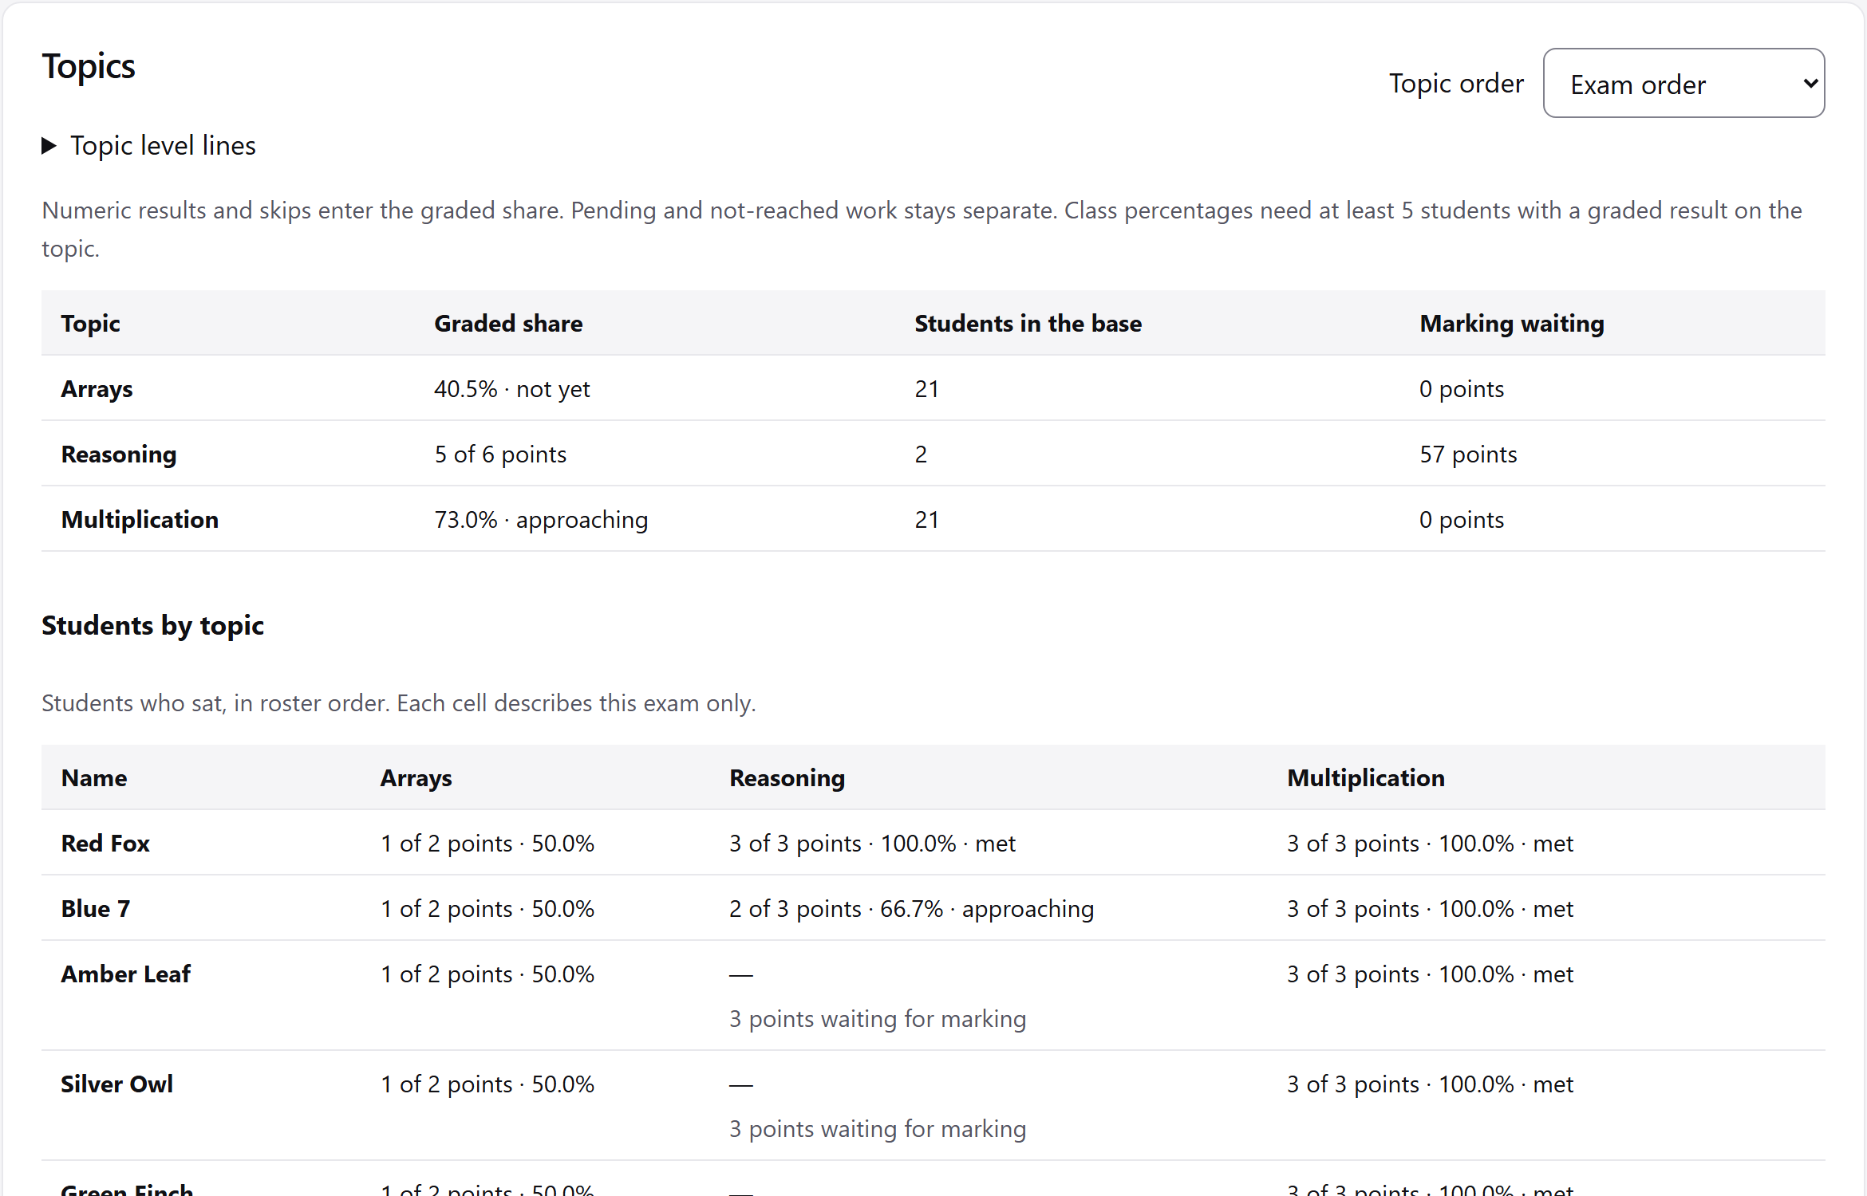The height and width of the screenshot is (1196, 1867).
Task: Open the Topic order dropdown
Action: [x=1683, y=83]
